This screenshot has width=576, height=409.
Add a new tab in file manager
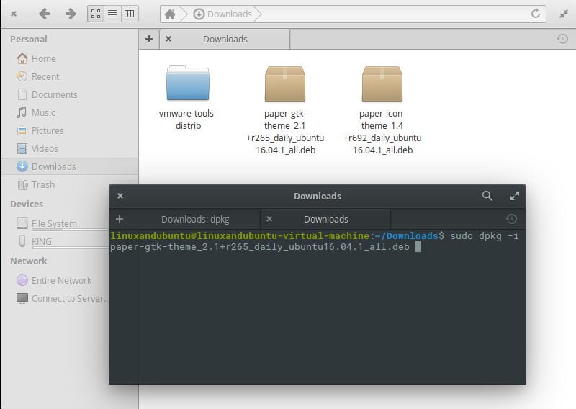pyautogui.click(x=149, y=39)
